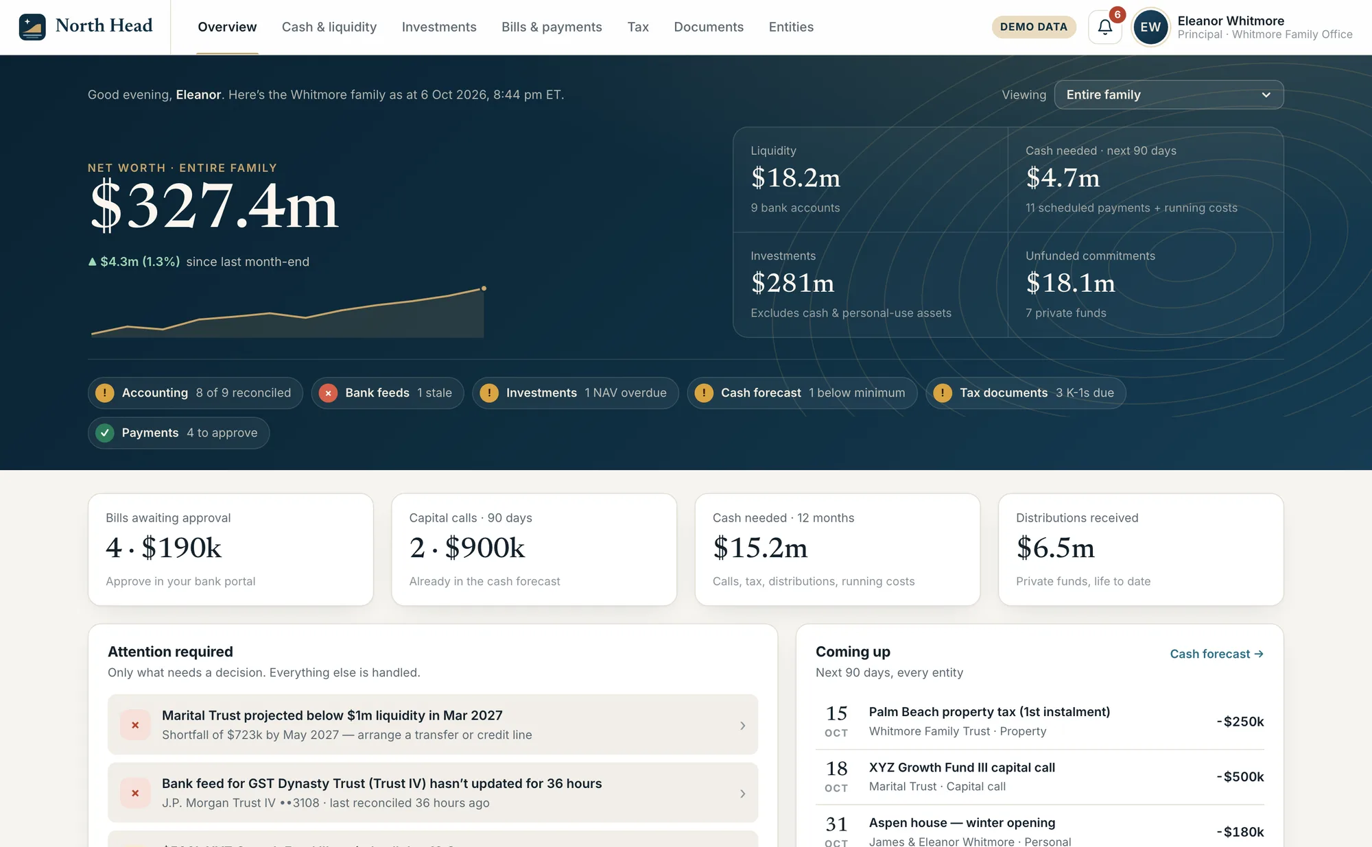Viewport: 1372px width, 847px height.
Task: Open the Cash & liquidity tab
Action: [x=329, y=27]
